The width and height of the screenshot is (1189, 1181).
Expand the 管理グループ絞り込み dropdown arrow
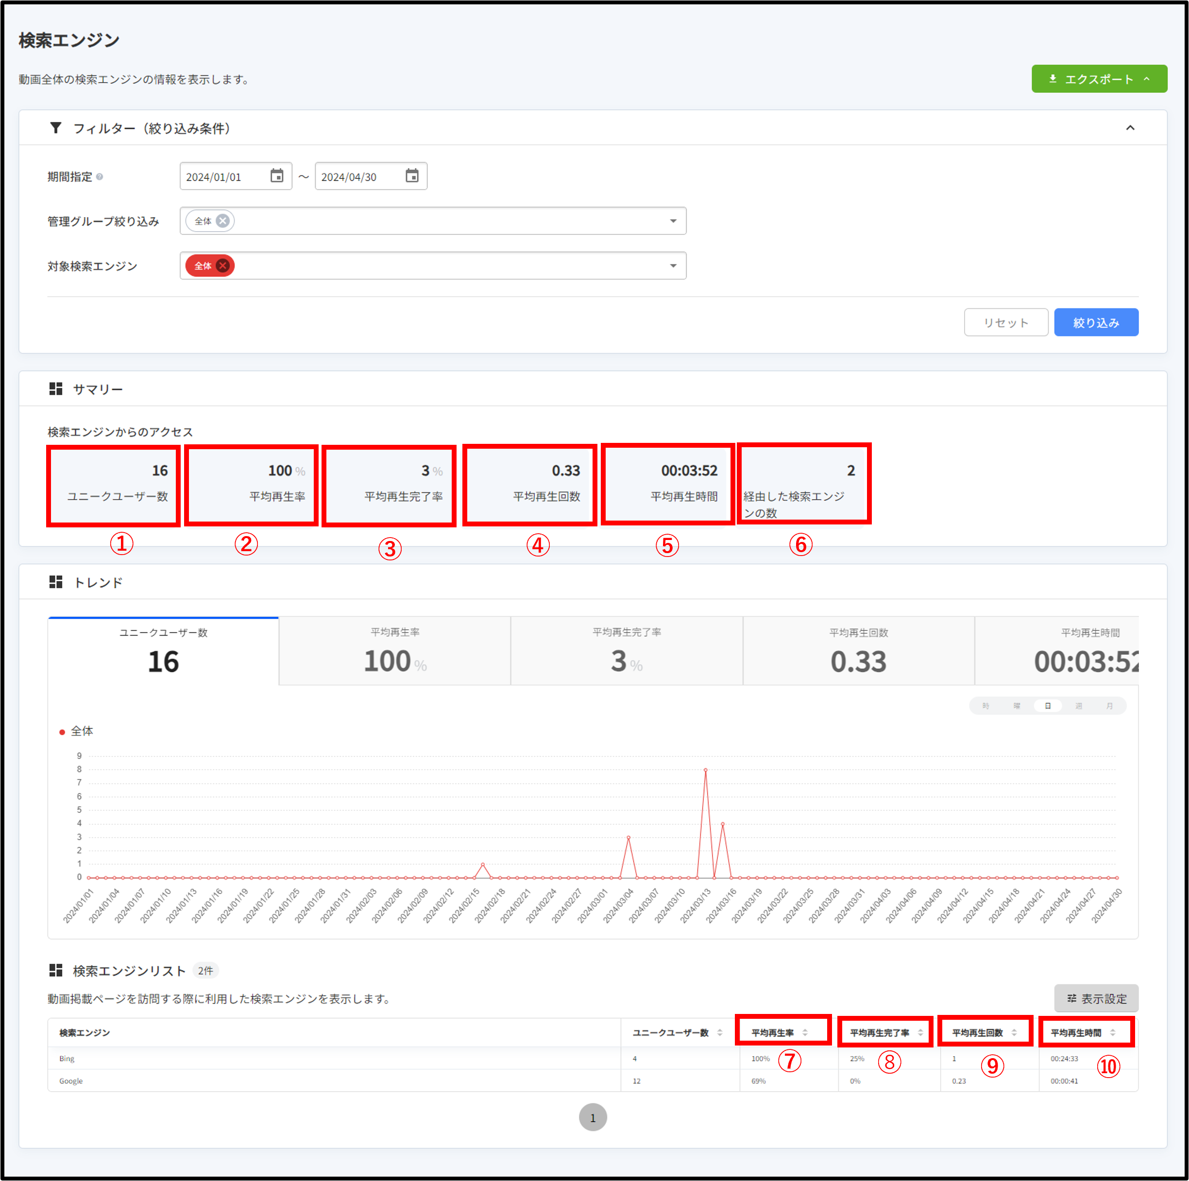673,221
